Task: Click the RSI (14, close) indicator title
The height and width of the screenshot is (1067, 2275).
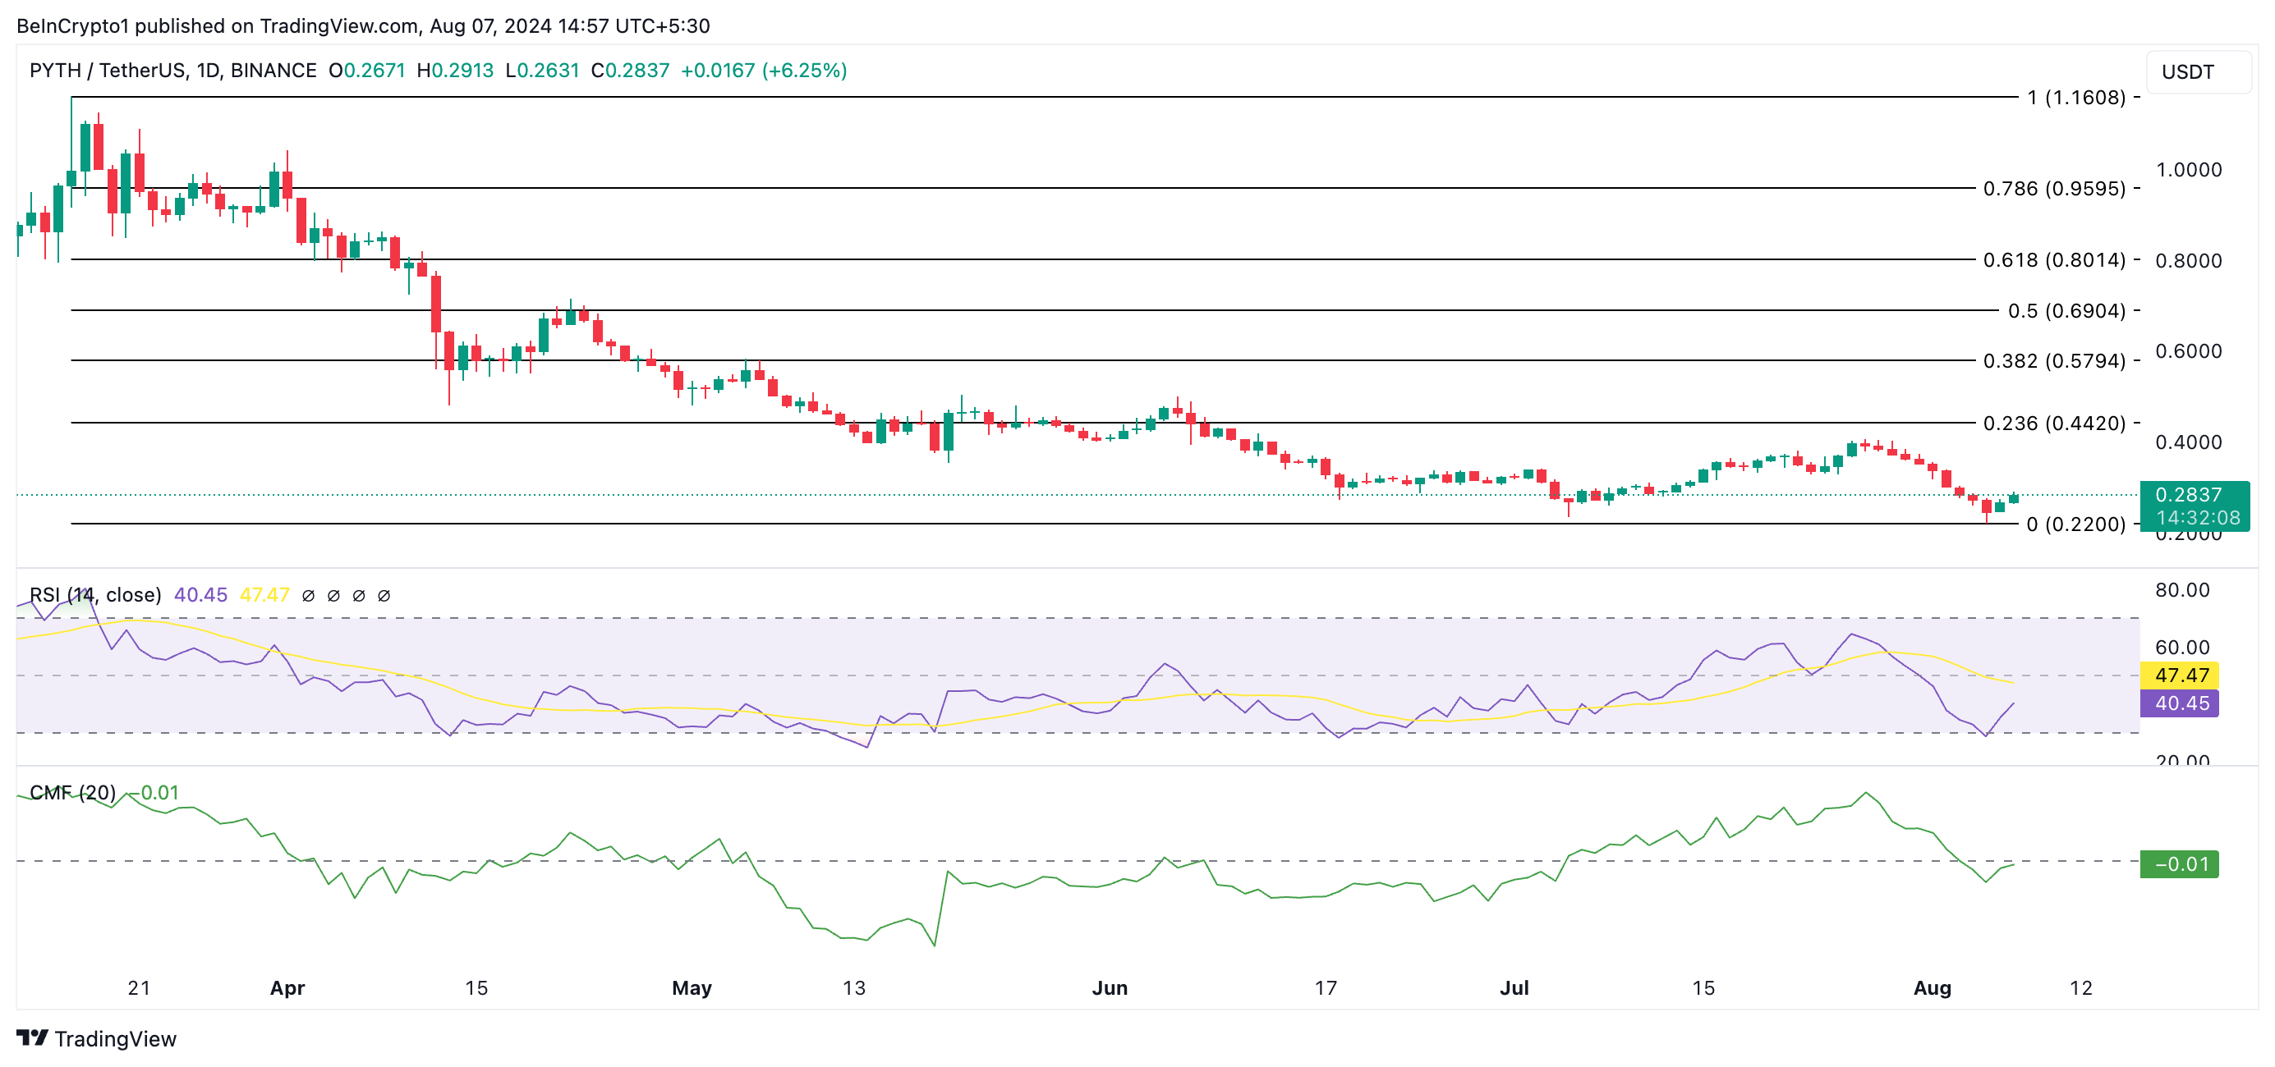Action: pos(95,595)
